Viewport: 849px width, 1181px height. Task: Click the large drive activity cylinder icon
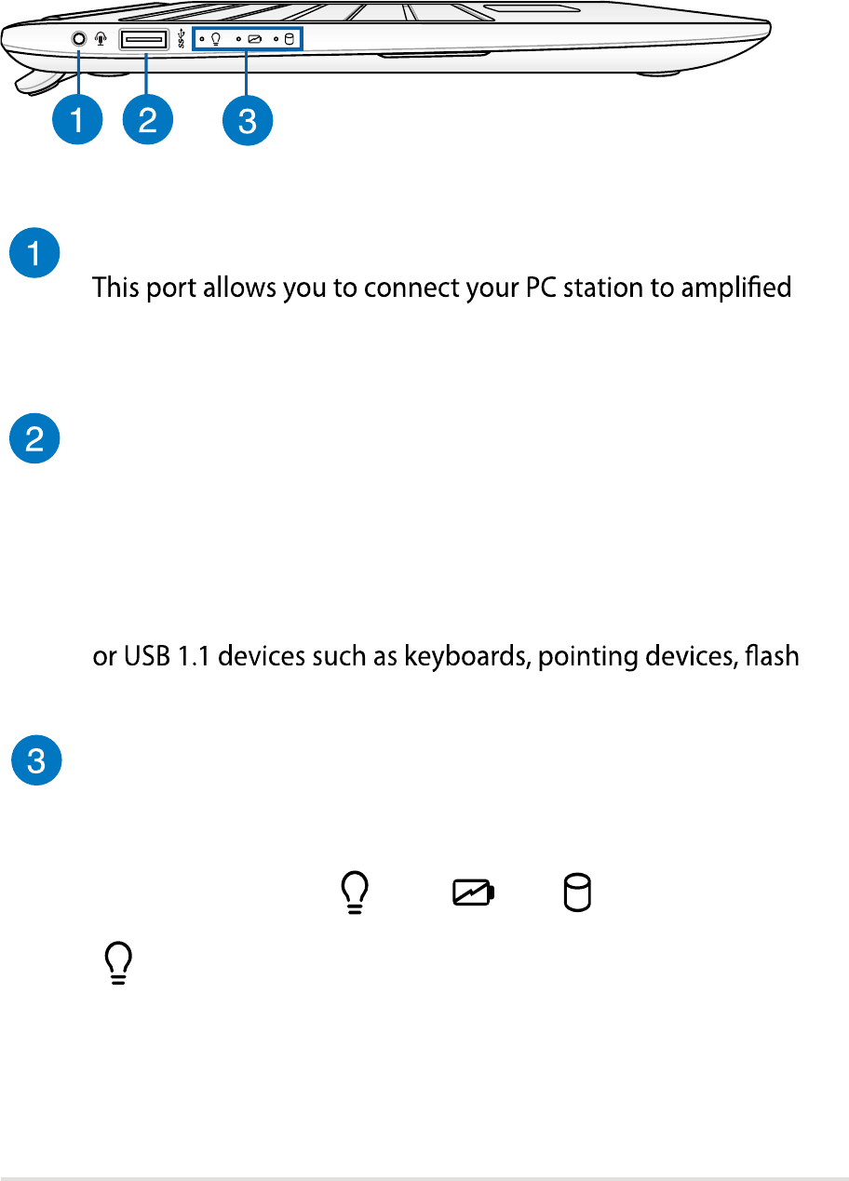pyautogui.click(x=578, y=895)
